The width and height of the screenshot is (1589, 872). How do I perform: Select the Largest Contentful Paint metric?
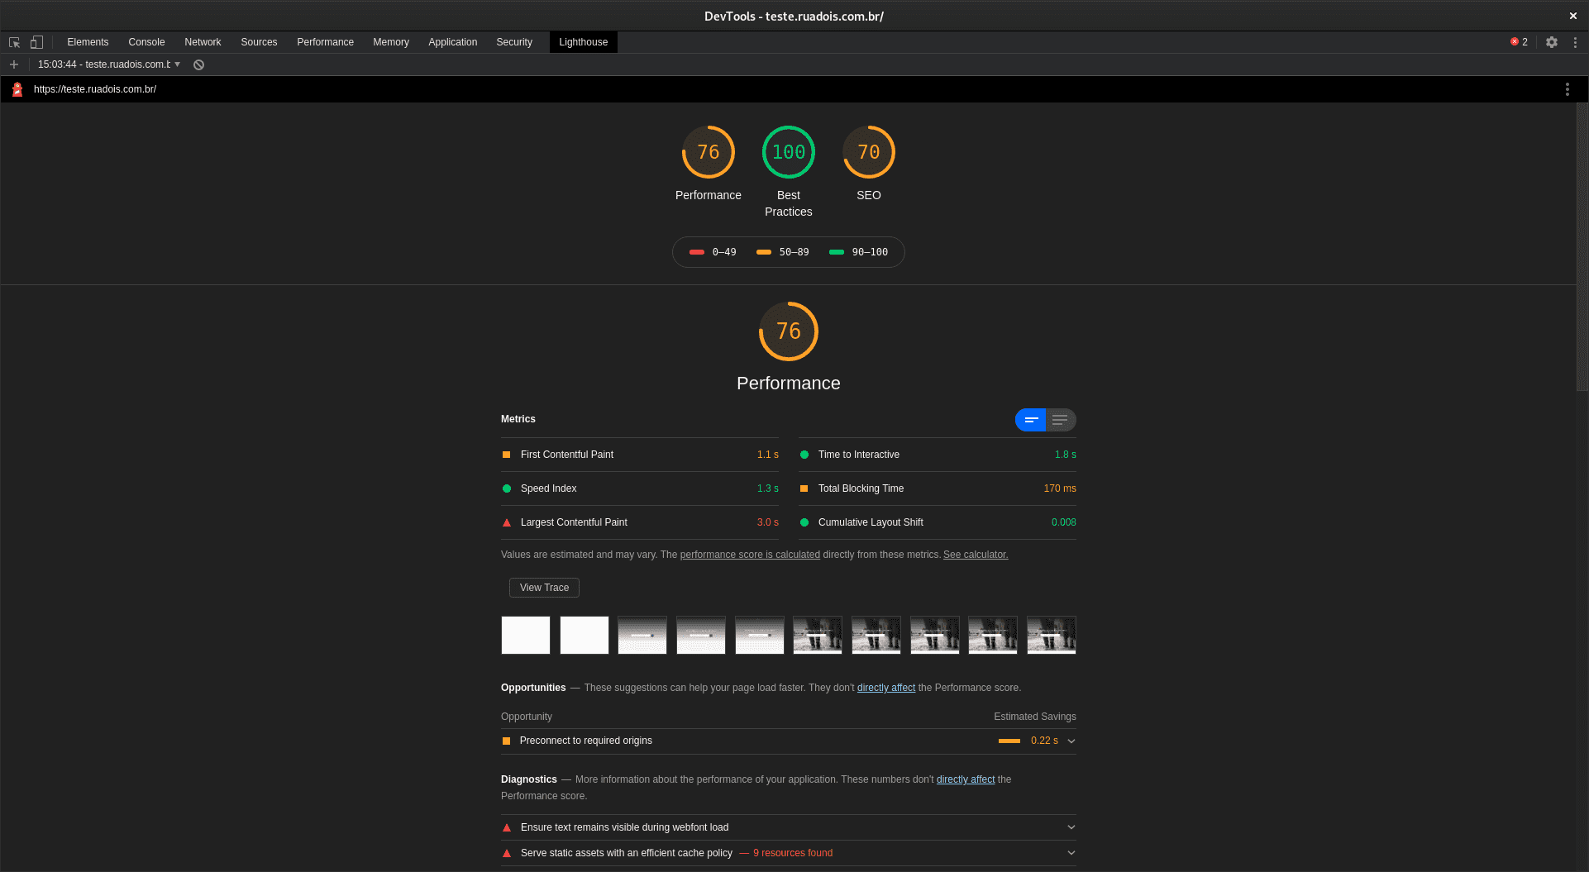click(x=640, y=522)
